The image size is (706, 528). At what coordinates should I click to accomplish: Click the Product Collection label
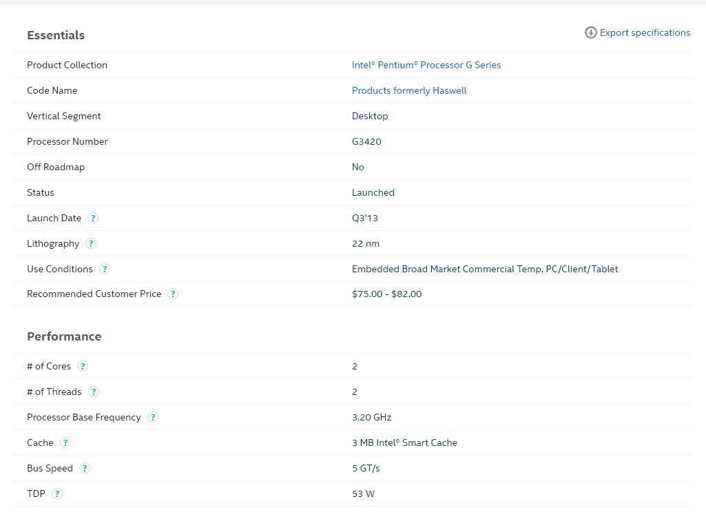[x=67, y=65]
